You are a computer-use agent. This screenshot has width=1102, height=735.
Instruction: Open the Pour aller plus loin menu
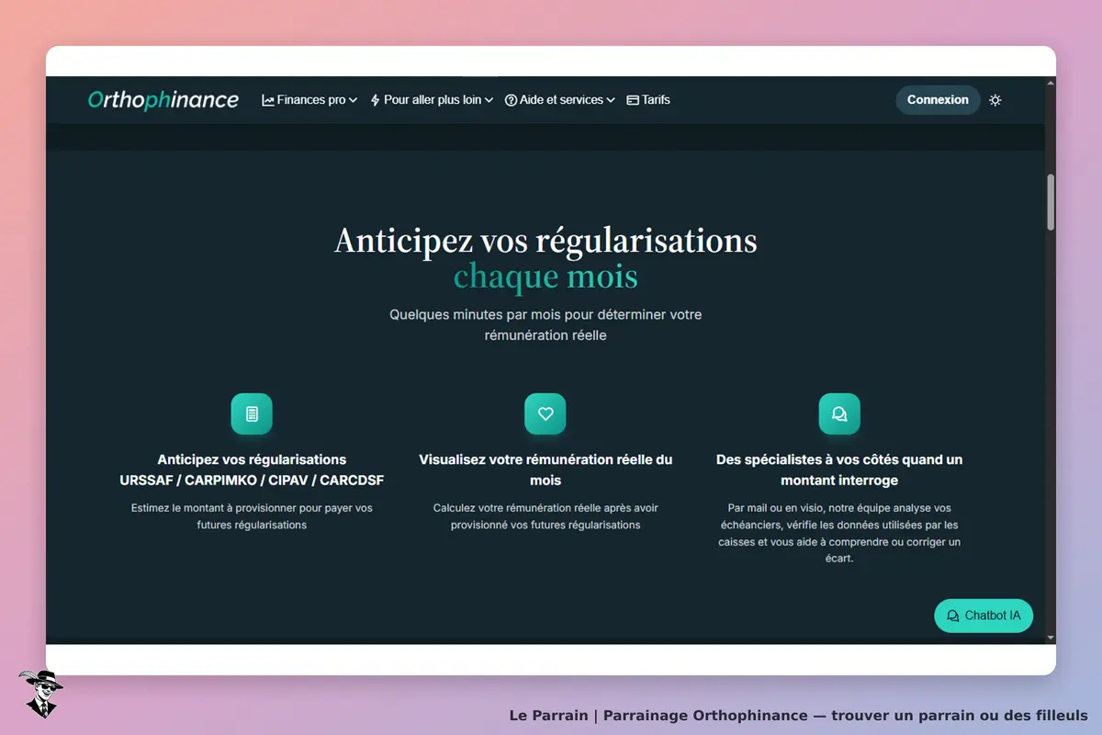tap(432, 100)
